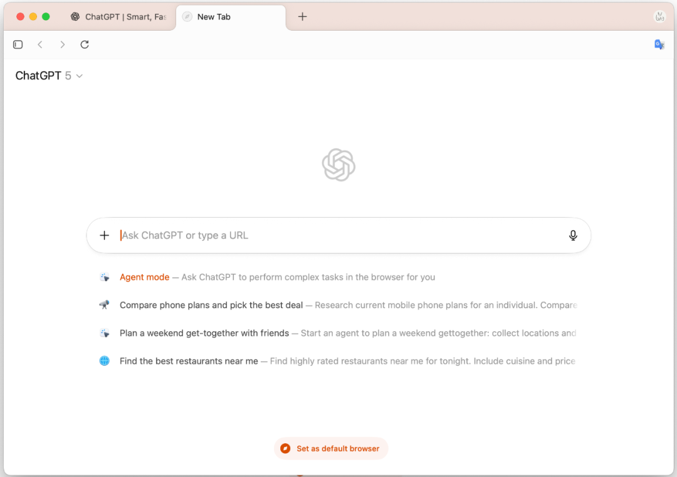
Task: Click the green full-screen window button
Action: (x=46, y=17)
